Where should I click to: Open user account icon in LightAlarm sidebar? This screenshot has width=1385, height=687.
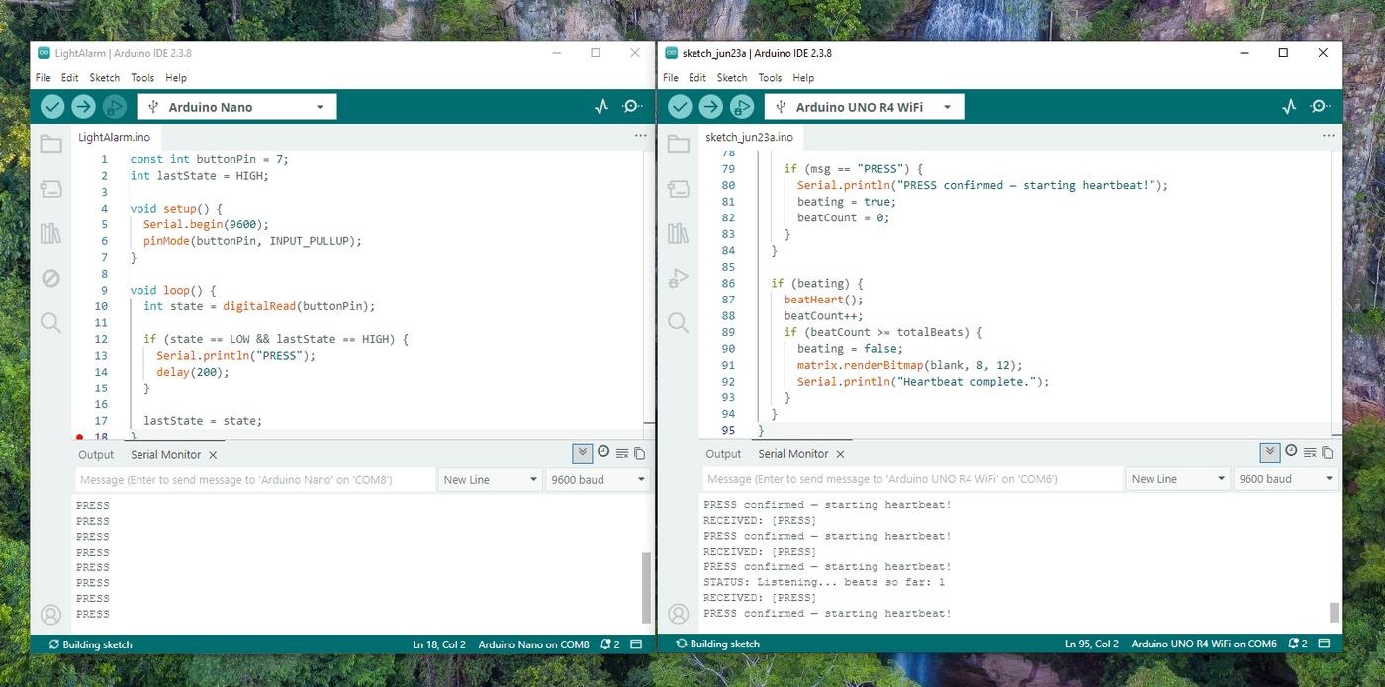(x=50, y=614)
